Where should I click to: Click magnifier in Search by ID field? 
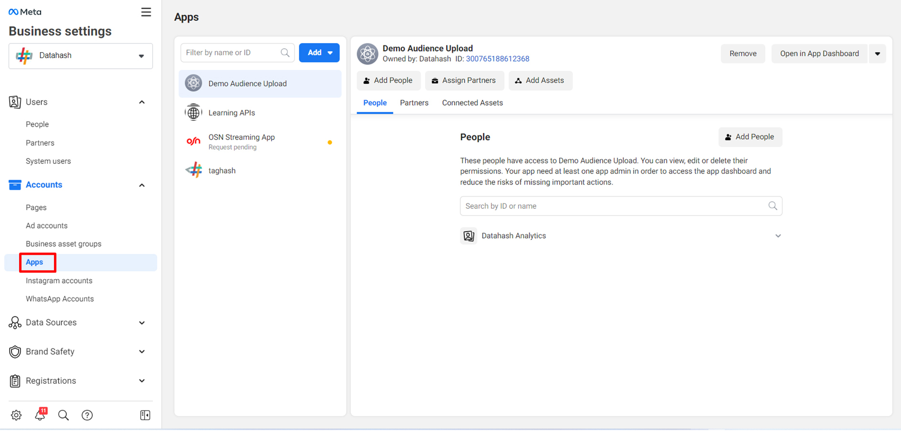(x=773, y=206)
